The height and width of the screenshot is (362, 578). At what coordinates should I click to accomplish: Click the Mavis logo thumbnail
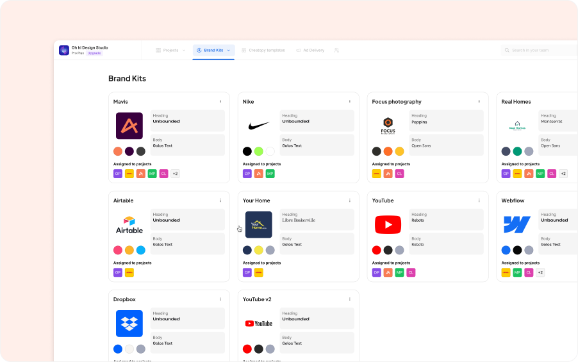tap(129, 126)
